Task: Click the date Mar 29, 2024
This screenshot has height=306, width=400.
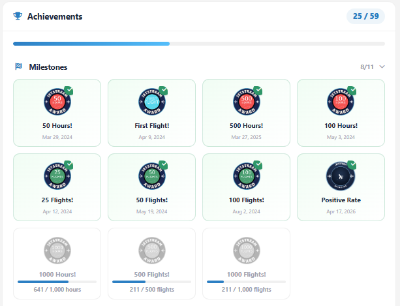Action: 57,137
